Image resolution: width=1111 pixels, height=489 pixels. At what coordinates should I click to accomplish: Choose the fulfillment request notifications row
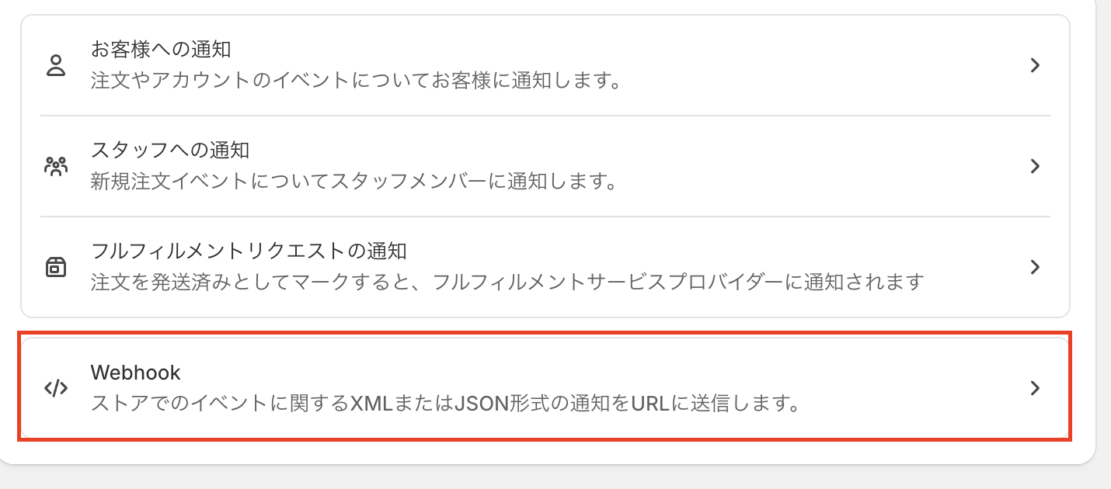click(545, 267)
